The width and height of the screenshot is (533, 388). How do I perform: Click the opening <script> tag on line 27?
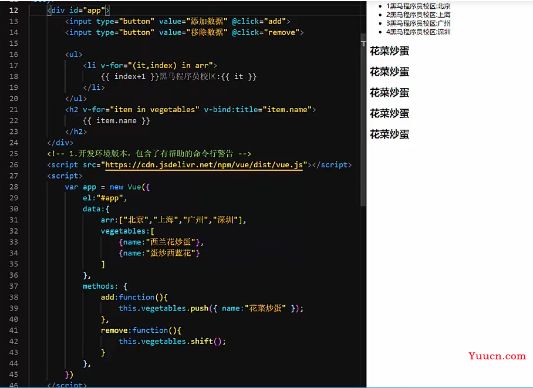point(65,176)
